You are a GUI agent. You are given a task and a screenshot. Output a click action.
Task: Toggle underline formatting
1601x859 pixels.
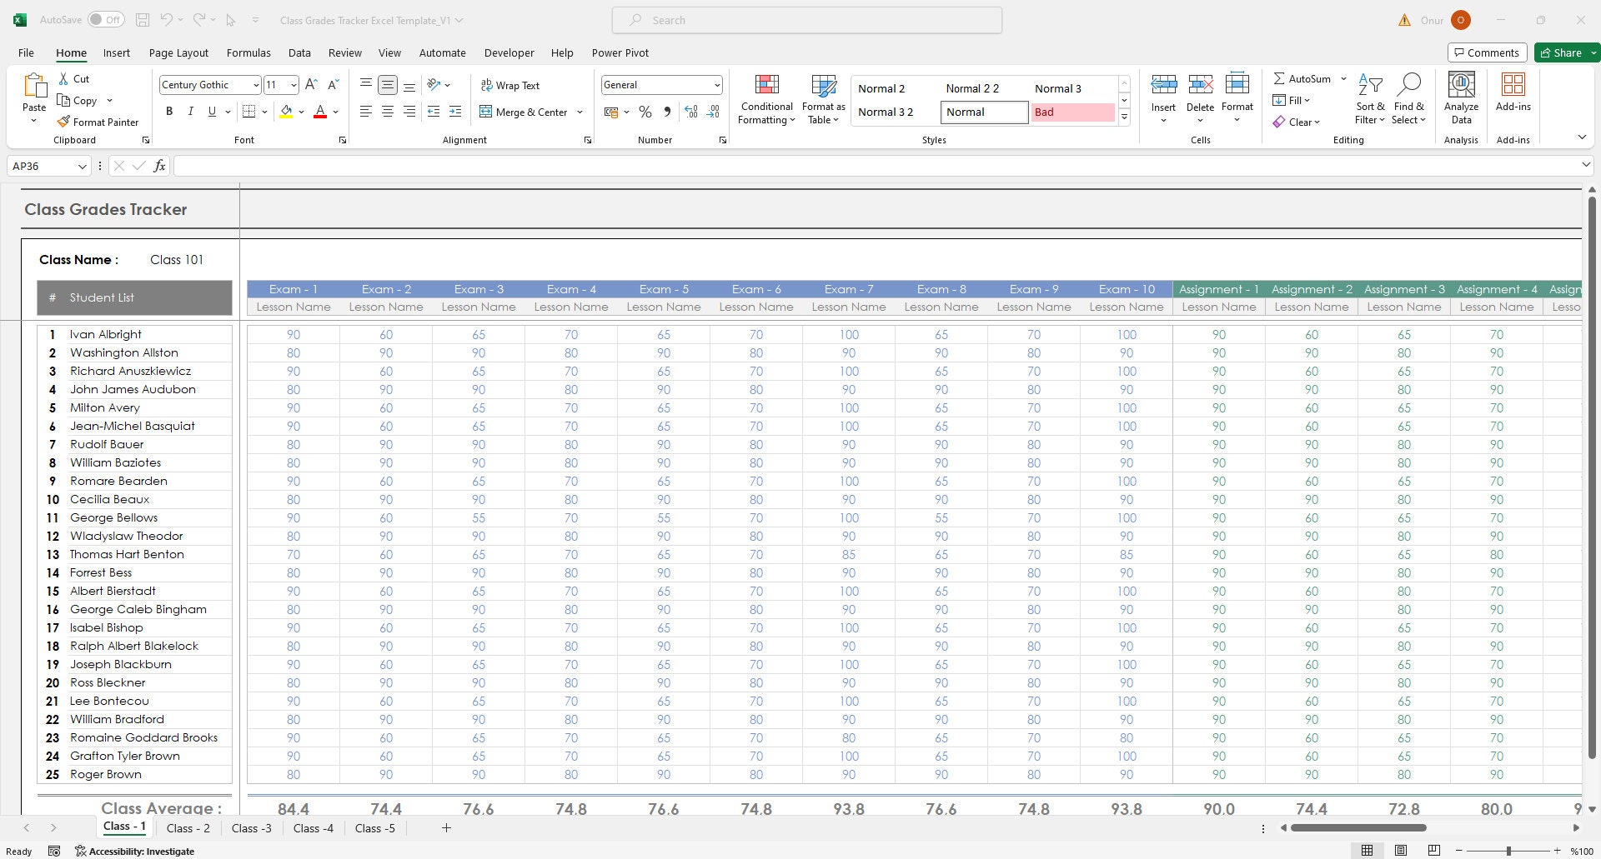pyautogui.click(x=211, y=111)
